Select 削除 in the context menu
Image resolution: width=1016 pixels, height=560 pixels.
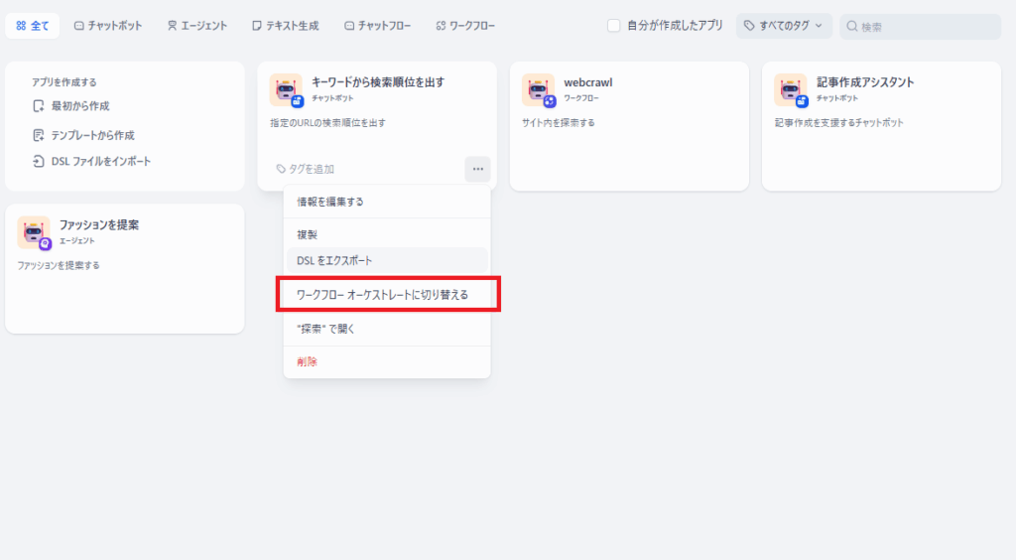(307, 362)
